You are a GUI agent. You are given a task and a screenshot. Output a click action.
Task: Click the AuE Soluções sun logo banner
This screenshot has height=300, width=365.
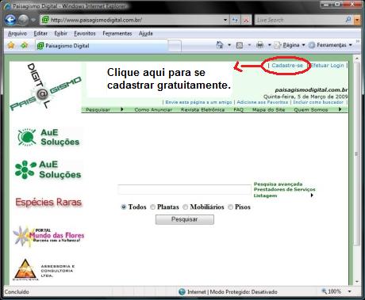pyautogui.click(x=48, y=137)
